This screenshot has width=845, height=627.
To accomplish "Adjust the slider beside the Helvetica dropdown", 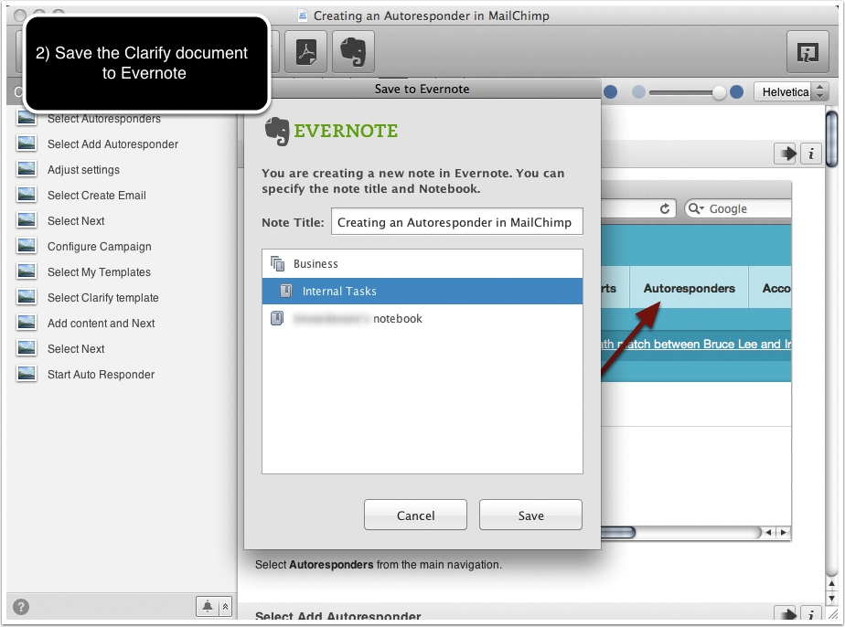I will click(x=688, y=92).
